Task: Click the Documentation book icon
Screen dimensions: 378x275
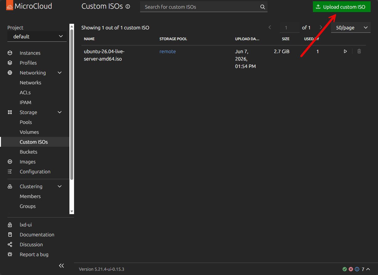Action: 10,235
